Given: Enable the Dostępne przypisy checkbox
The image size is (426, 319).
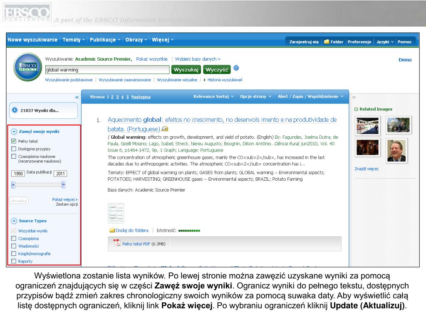Looking at the screenshot, I should click(x=14, y=149).
